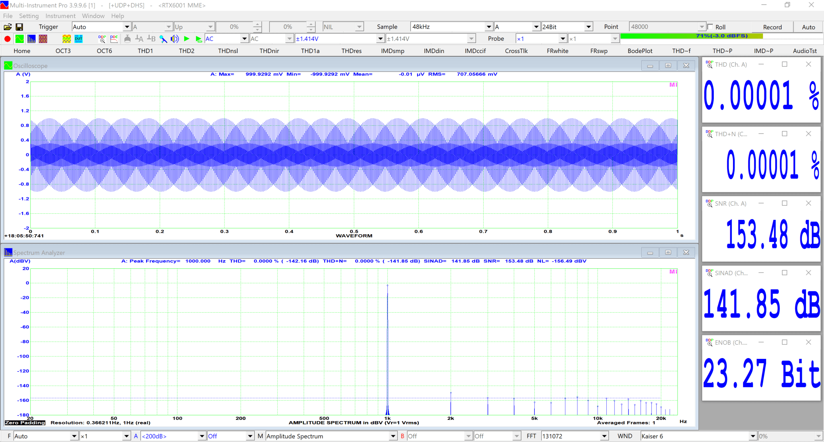Click the save floppy disk icon

[19, 27]
